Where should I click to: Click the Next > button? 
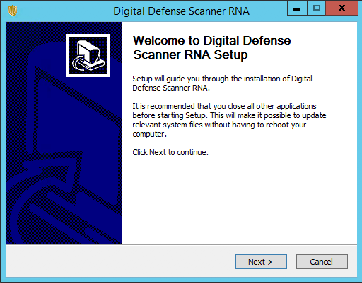tap(261, 261)
